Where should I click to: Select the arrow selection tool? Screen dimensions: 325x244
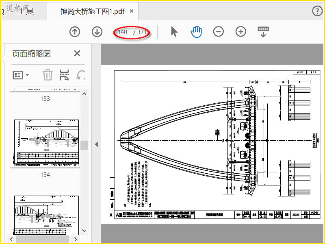[x=174, y=32]
